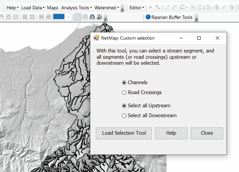Viewport: 239px width, 172px height.
Task: Click the Help button in NetMap dialog
Action: pyautogui.click(x=171, y=133)
